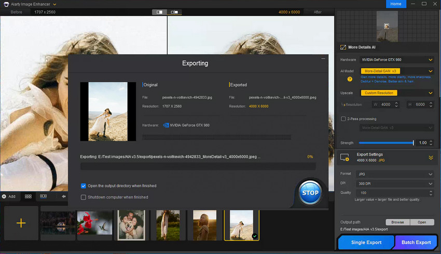Click the yellow AI Model help icon
The height and width of the screenshot is (254, 441).
[350, 79]
